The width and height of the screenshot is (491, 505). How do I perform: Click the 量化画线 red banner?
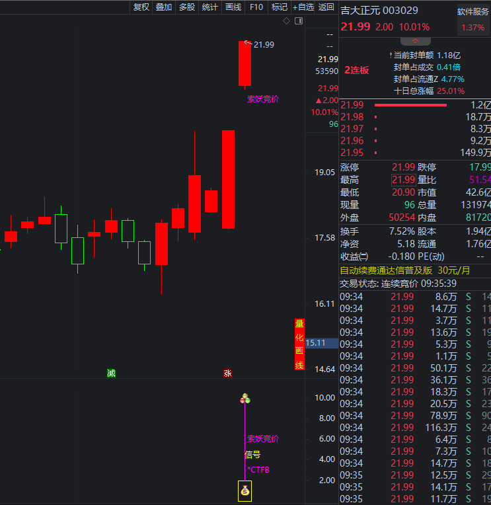point(299,344)
